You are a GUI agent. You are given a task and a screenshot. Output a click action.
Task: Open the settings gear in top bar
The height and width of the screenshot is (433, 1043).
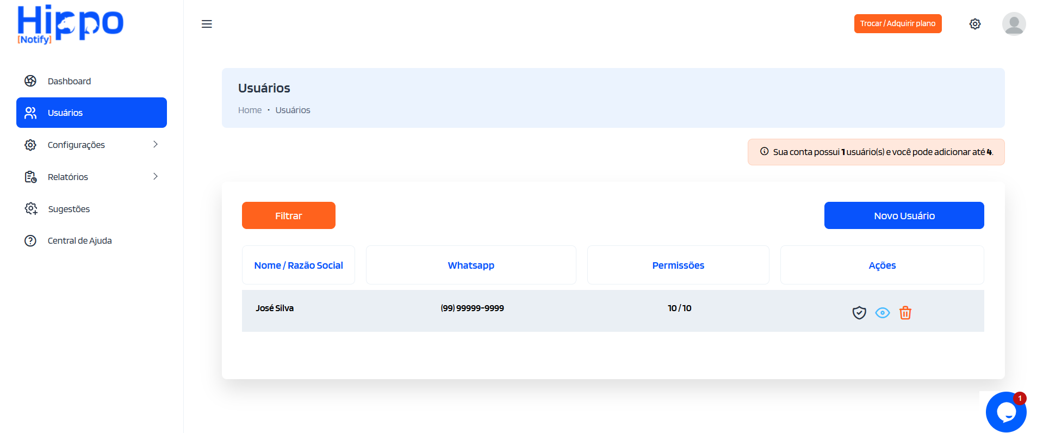975,24
